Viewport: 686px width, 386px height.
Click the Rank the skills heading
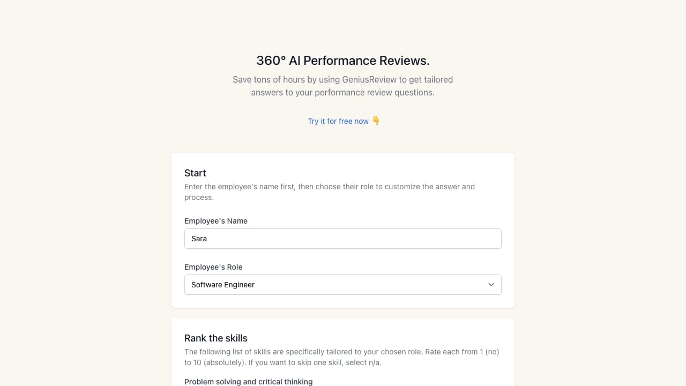216,338
